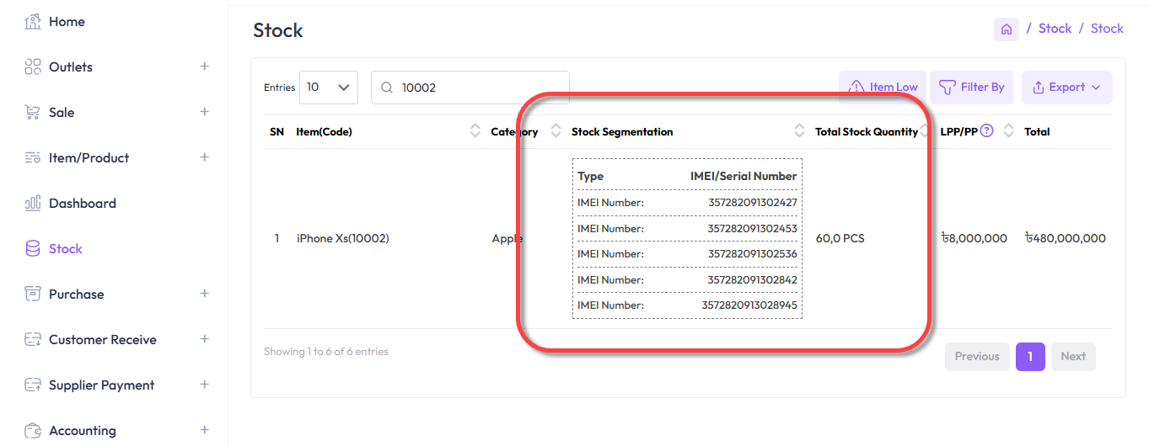Click the Accounting wallet icon in sidebar

click(33, 431)
